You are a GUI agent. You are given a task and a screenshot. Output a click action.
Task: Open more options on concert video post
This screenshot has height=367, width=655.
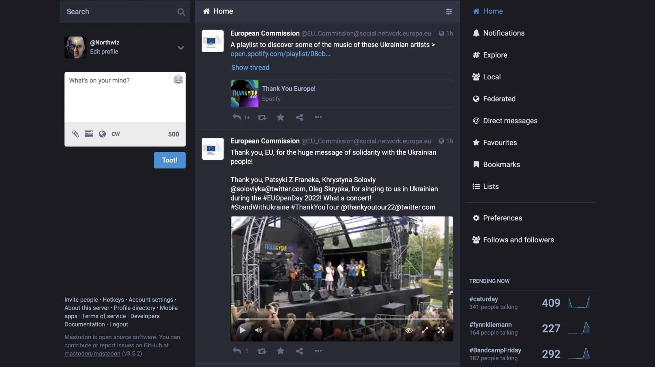point(318,351)
